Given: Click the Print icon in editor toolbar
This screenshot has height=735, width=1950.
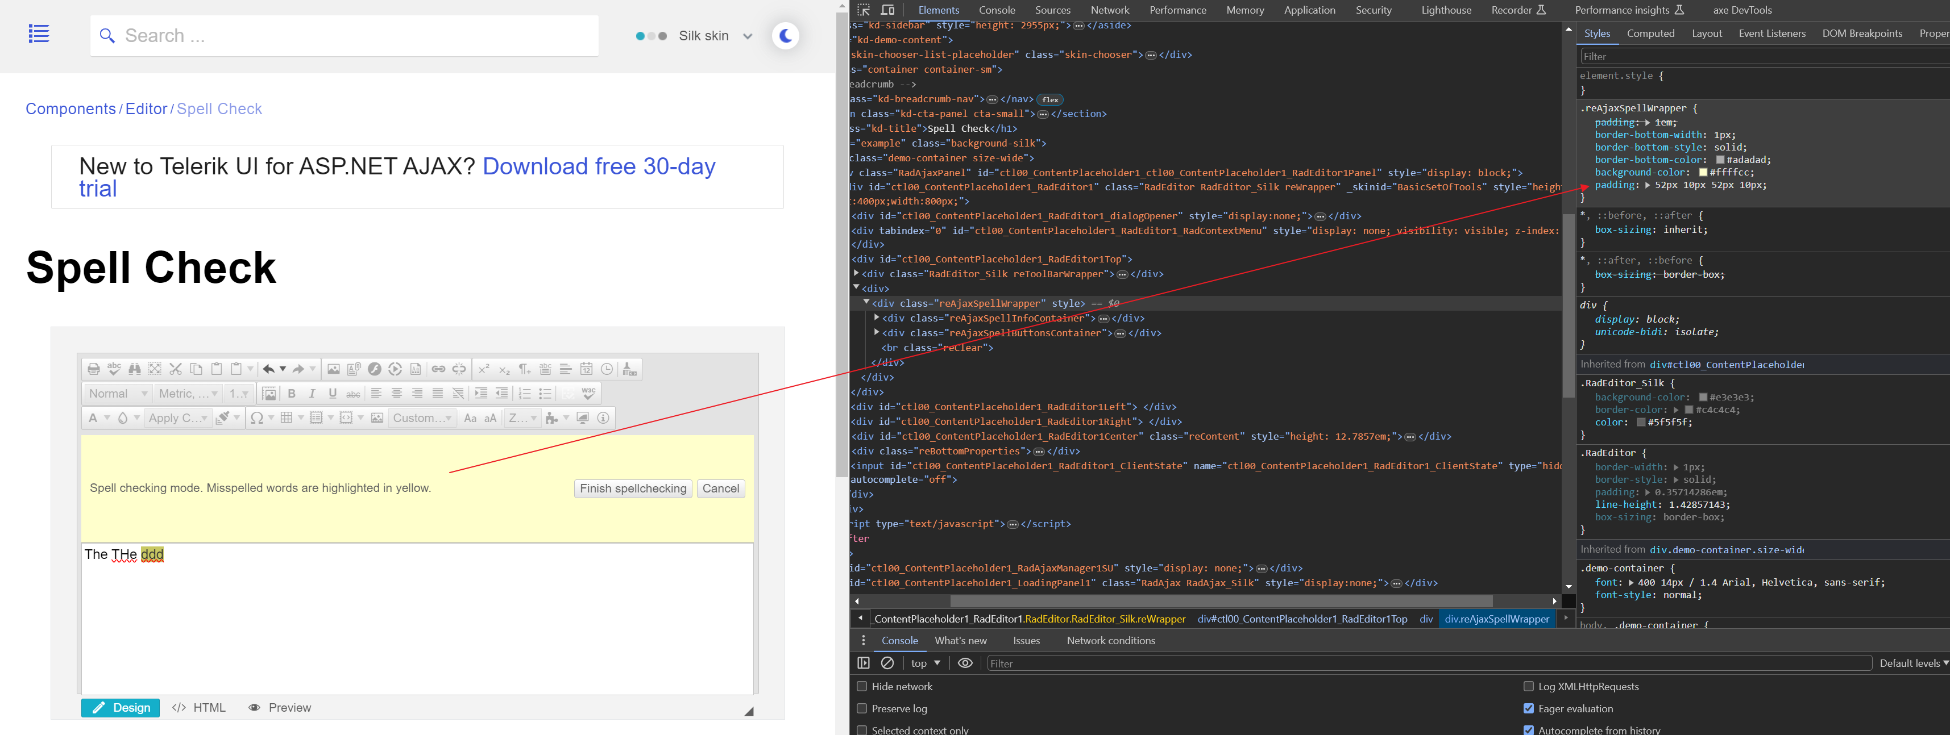Looking at the screenshot, I should pos(93,369).
